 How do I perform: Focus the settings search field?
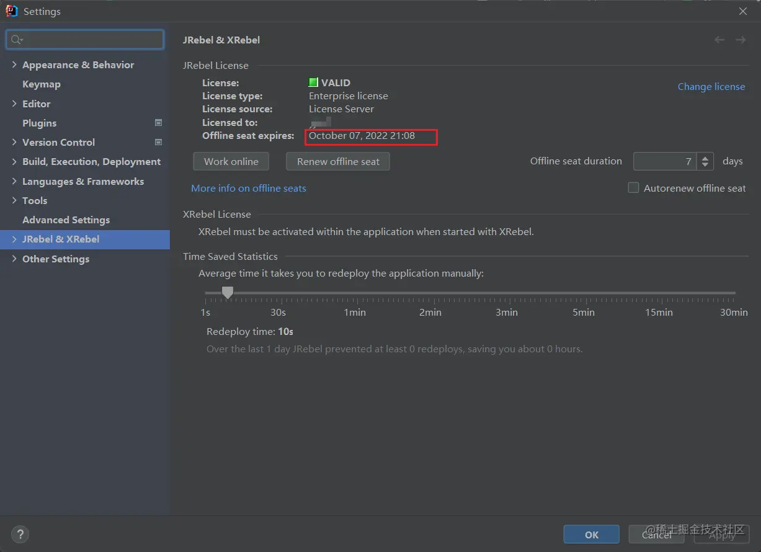[x=85, y=40]
